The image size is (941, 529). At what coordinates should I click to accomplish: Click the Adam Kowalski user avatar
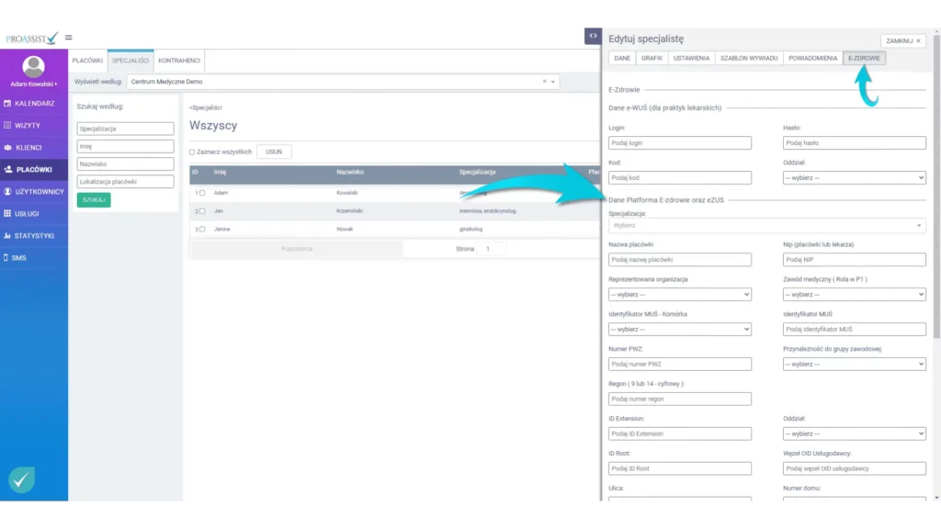tap(33, 66)
